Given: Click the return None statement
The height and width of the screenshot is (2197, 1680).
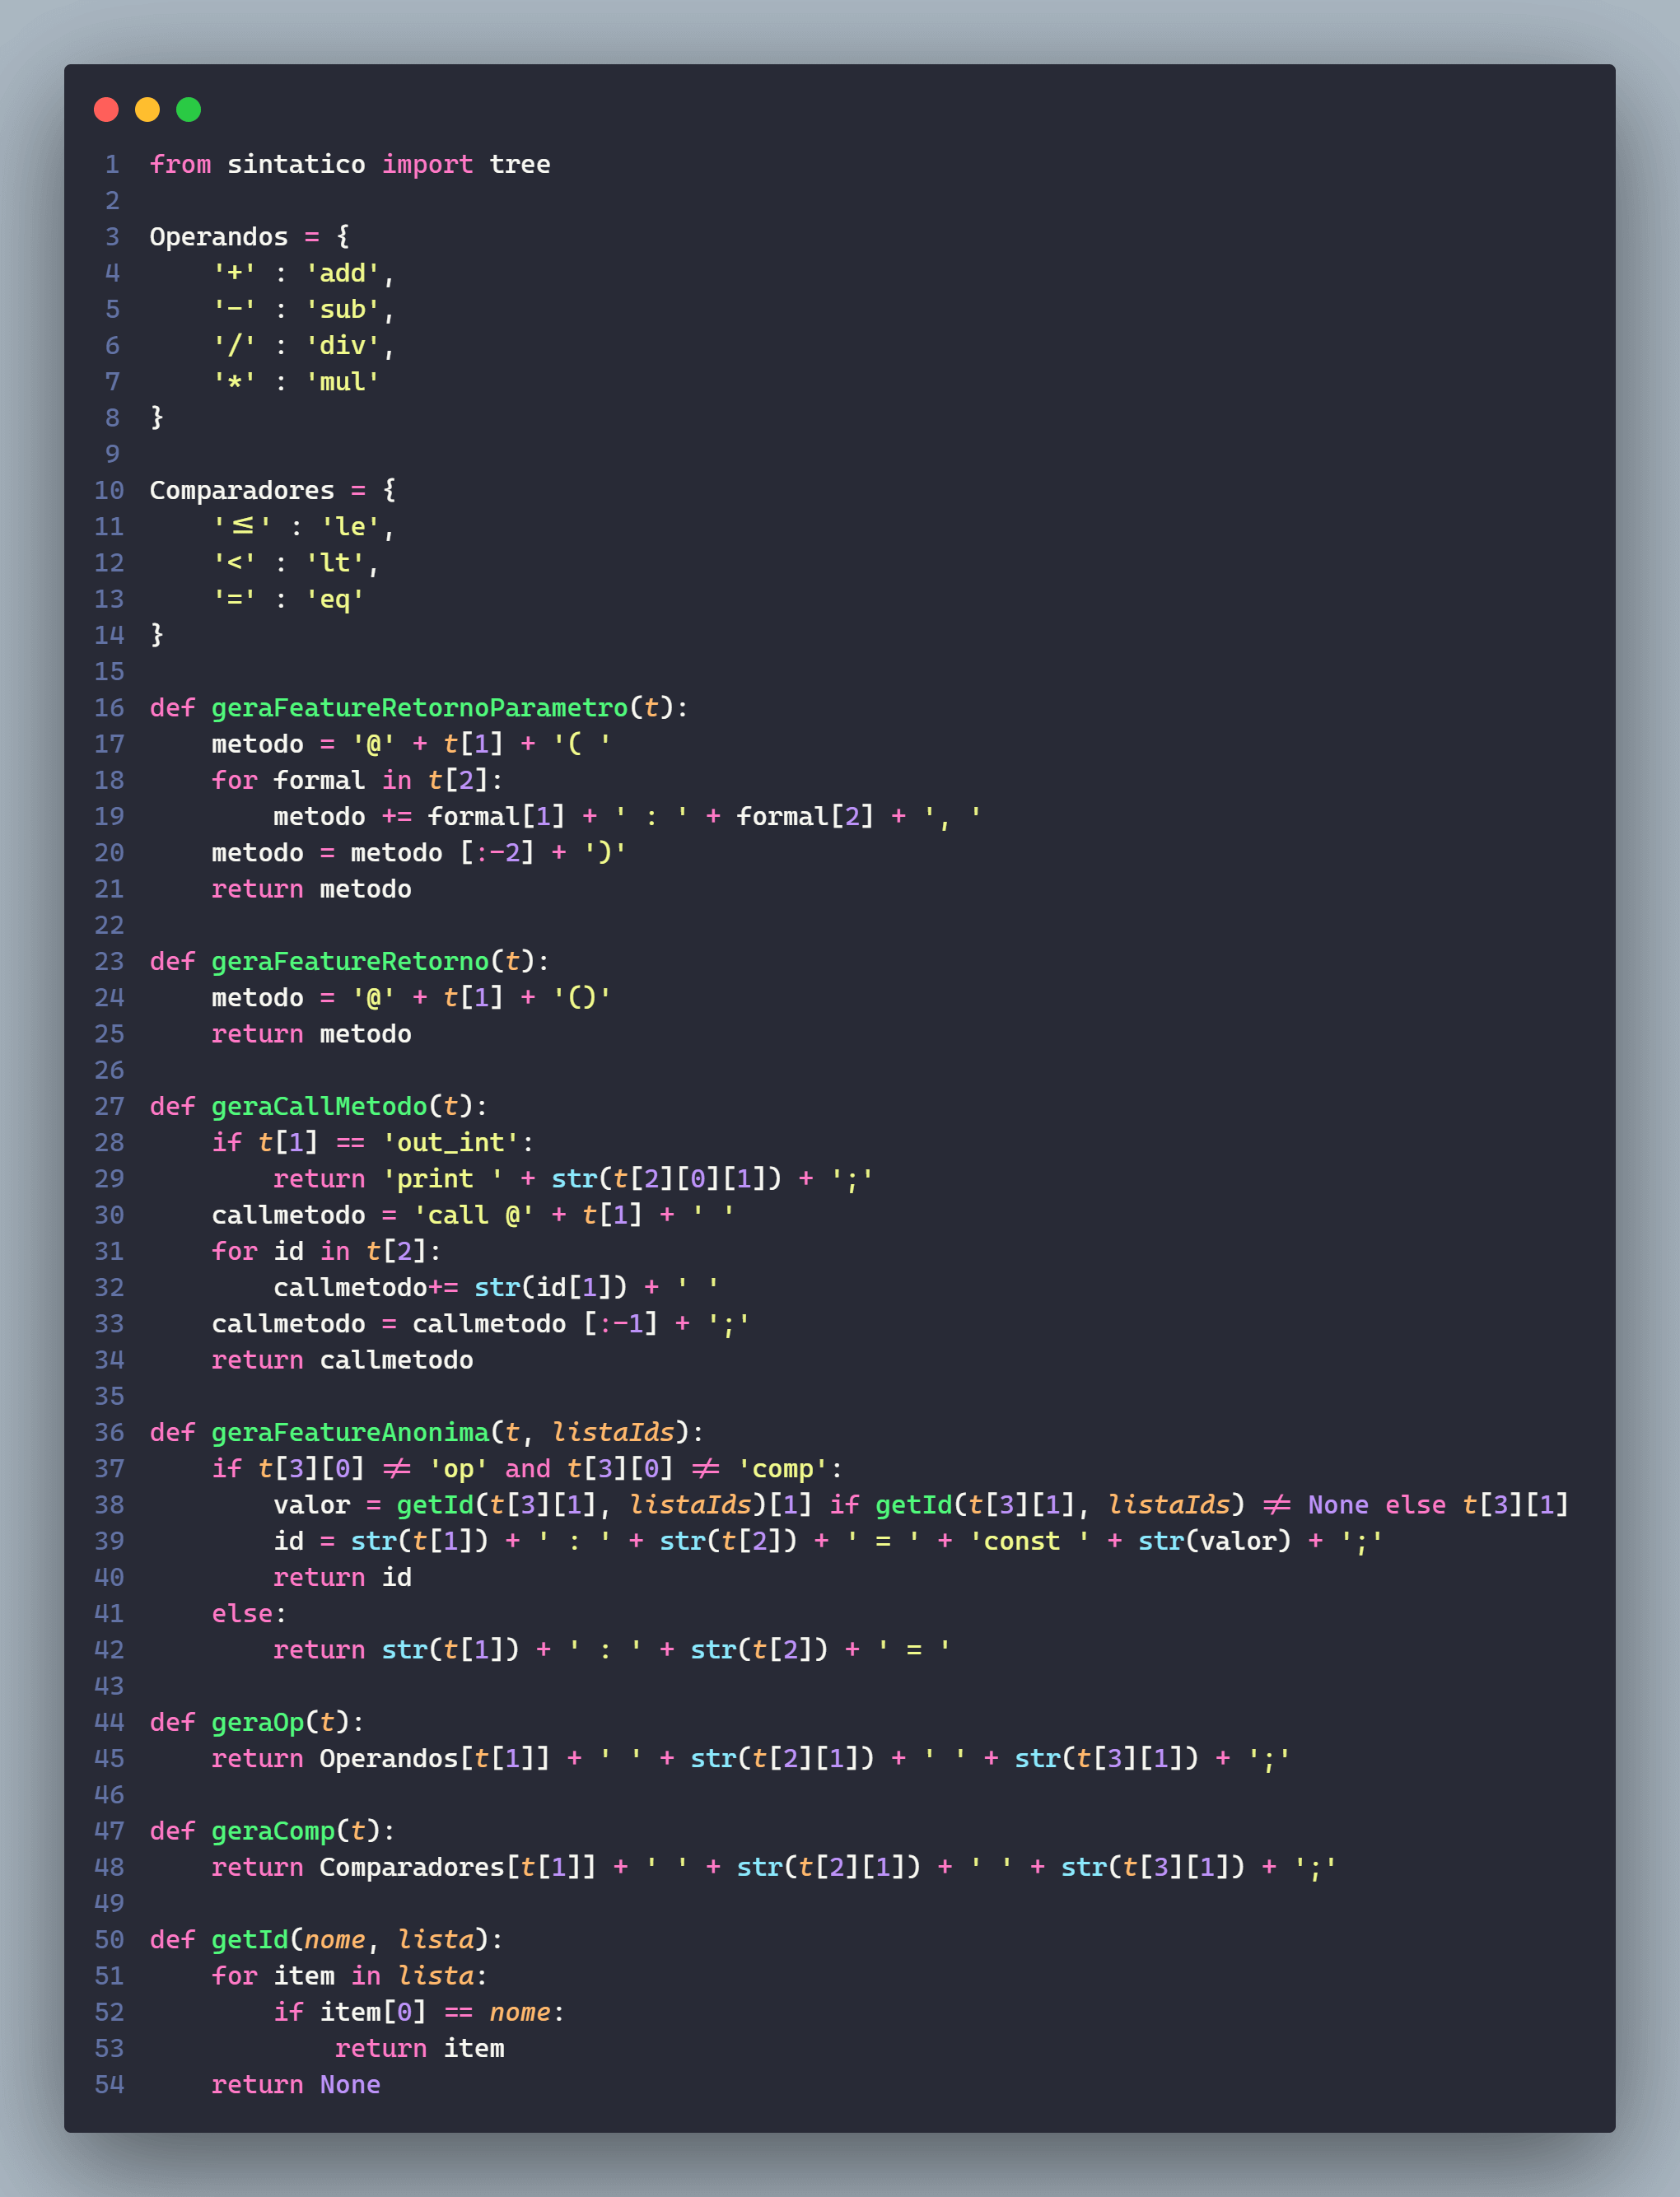Looking at the screenshot, I should (295, 2084).
